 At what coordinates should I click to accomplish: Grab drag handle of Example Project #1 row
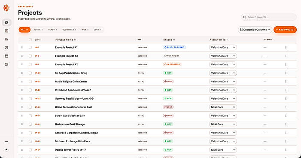click(x=22, y=47)
